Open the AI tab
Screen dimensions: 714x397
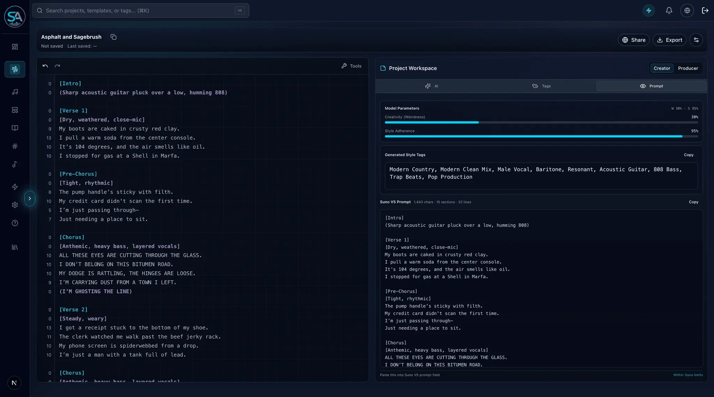click(x=431, y=86)
